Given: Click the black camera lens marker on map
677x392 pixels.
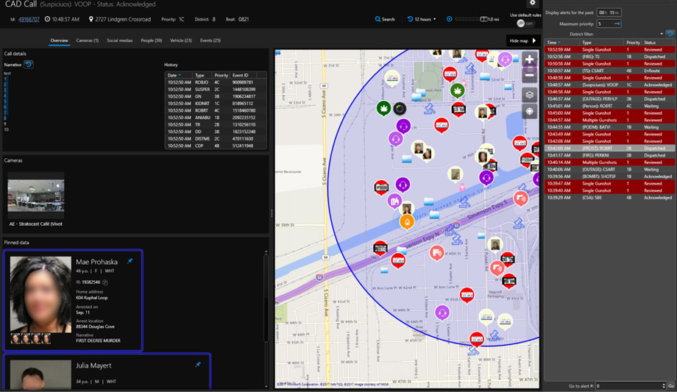Looking at the screenshot, I should (400, 108).
